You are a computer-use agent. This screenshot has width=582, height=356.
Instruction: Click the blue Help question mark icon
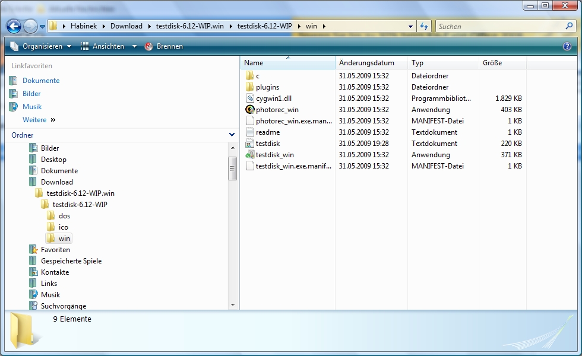tap(567, 46)
